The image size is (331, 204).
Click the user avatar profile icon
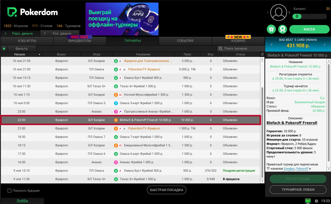click(x=278, y=12)
